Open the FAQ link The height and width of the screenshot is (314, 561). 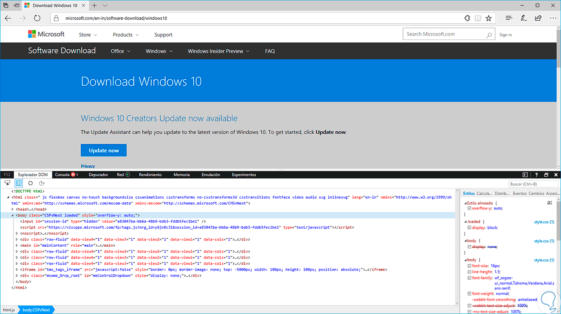tap(270, 51)
